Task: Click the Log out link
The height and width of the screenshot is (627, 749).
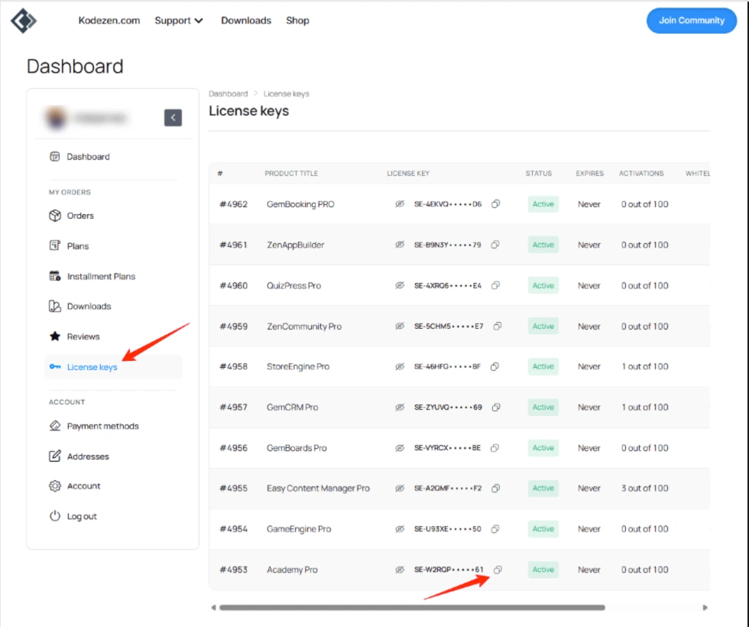Action: tap(113, 515)
